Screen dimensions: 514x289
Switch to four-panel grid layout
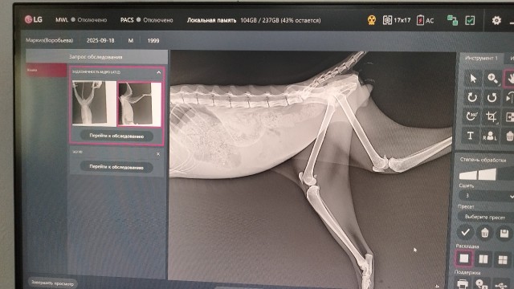point(503,259)
